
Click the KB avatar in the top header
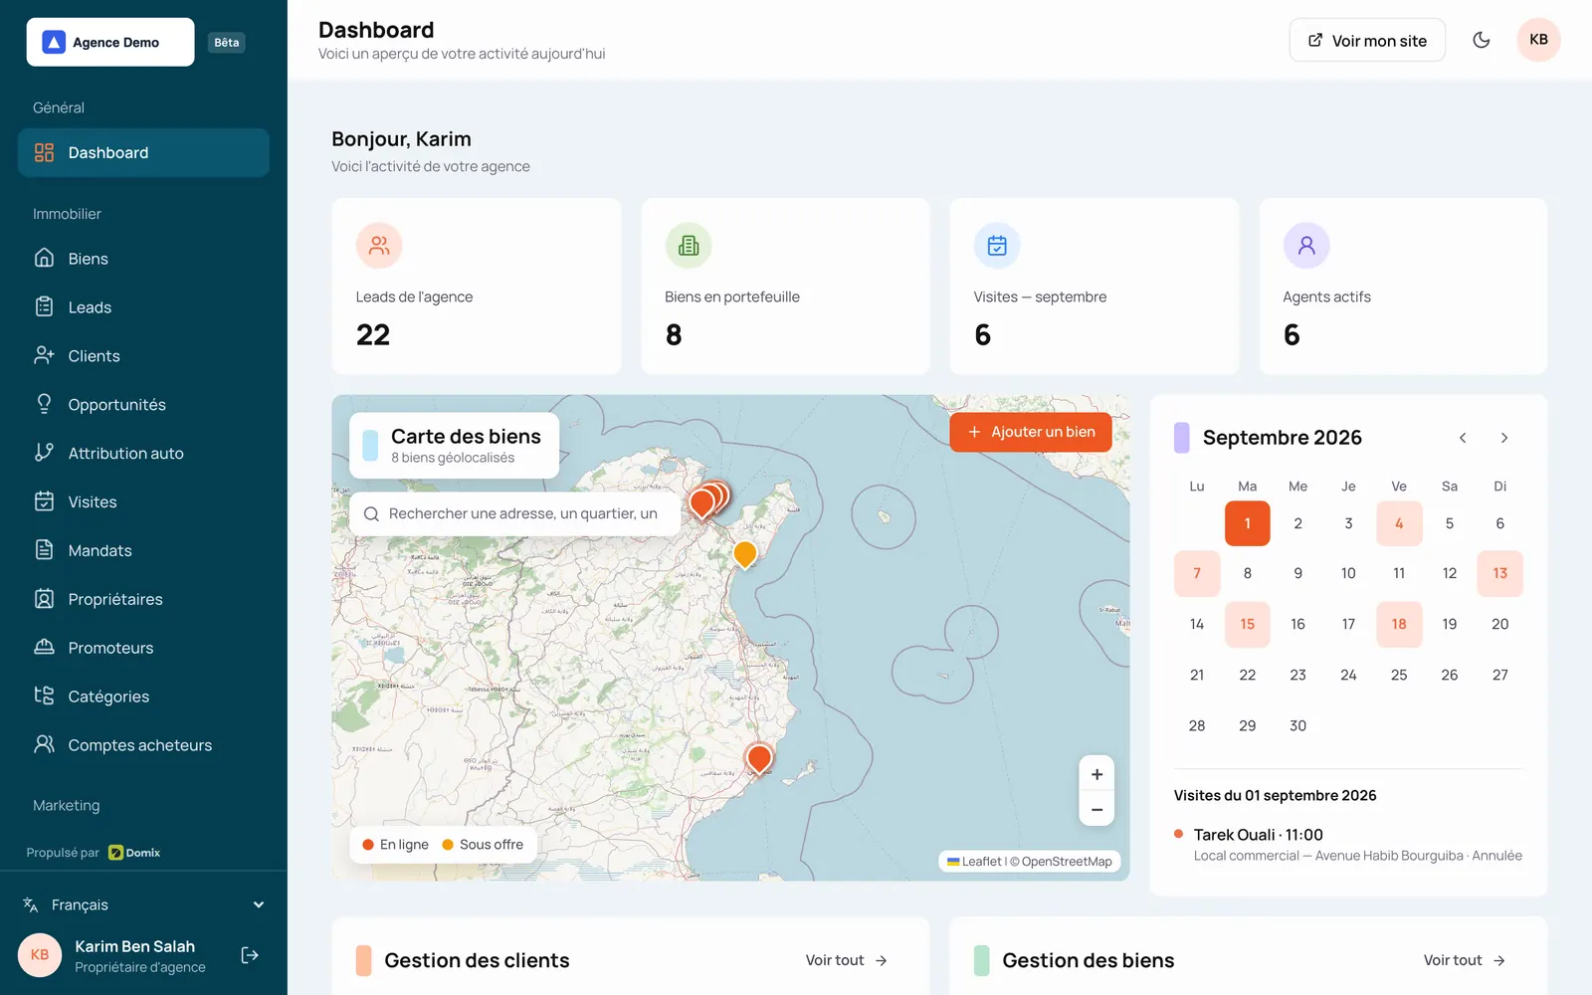point(1538,40)
